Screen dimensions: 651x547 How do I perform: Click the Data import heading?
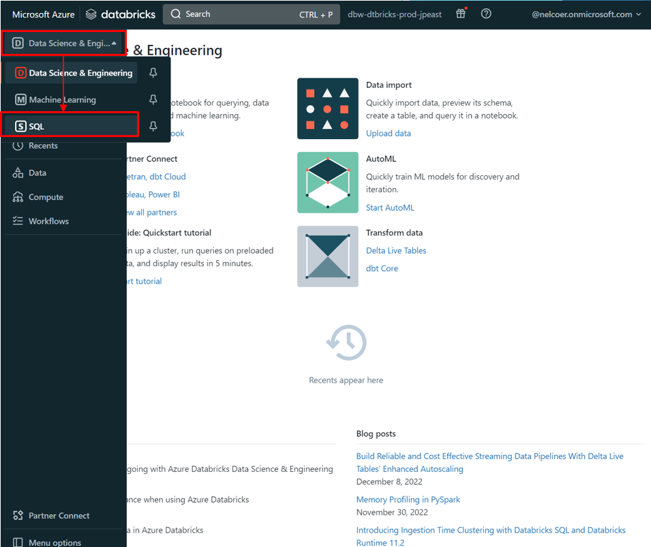389,85
